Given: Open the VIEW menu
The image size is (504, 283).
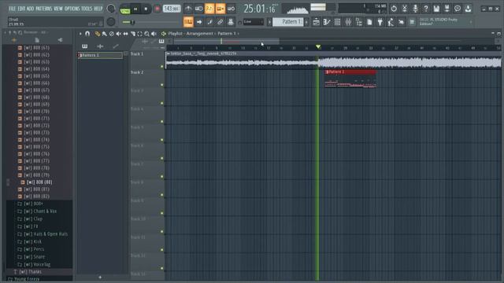Looking at the screenshot, I should pyautogui.click(x=58, y=9).
